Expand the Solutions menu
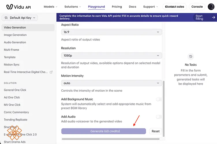This screenshot has height=144, width=217. coord(73,7)
